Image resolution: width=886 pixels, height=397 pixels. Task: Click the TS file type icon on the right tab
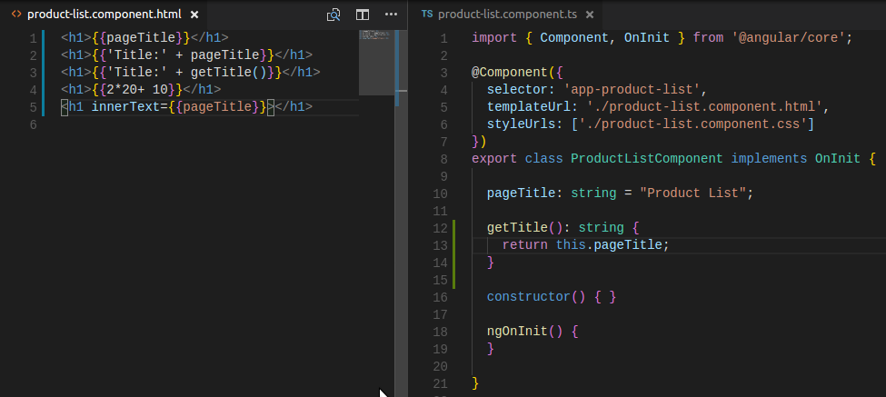(x=427, y=15)
